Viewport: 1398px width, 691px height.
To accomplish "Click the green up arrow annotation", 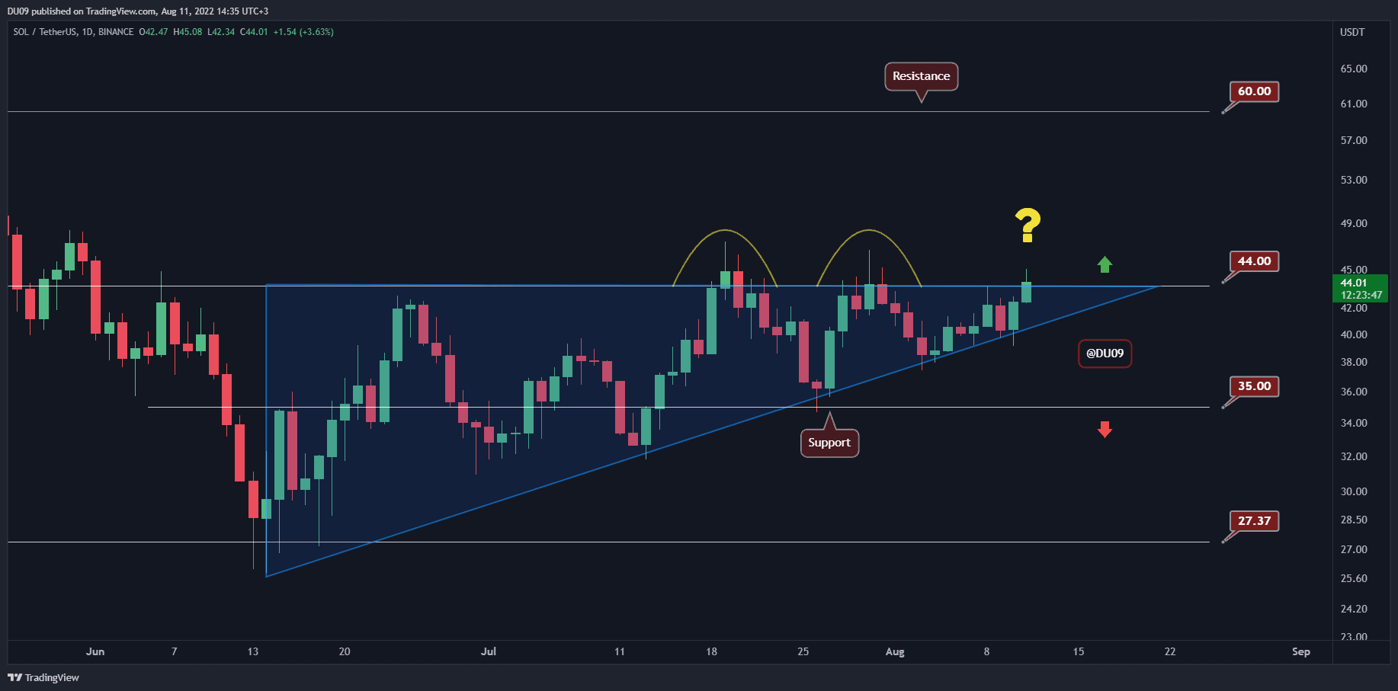I will (x=1105, y=264).
